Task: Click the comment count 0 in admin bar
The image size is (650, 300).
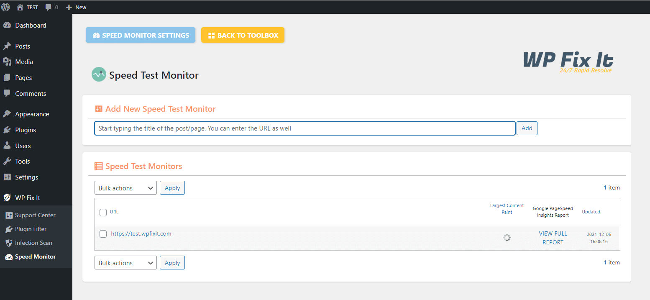Action: [56, 7]
